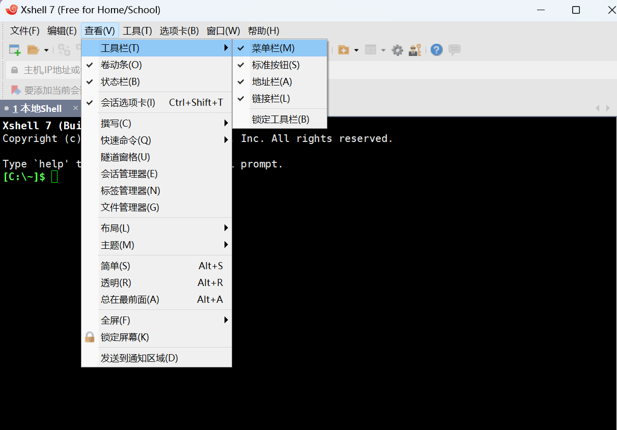This screenshot has height=430, width=617.
Task: Click the bookmark flag icon in link bar
Action: tap(16, 90)
